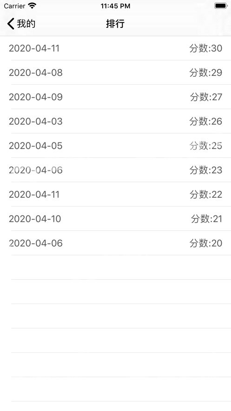Open the 2020-04-10 ranking entry

(115, 219)
